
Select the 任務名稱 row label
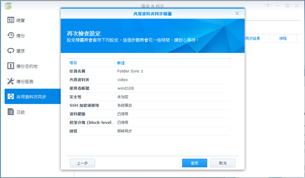point(77,71)
